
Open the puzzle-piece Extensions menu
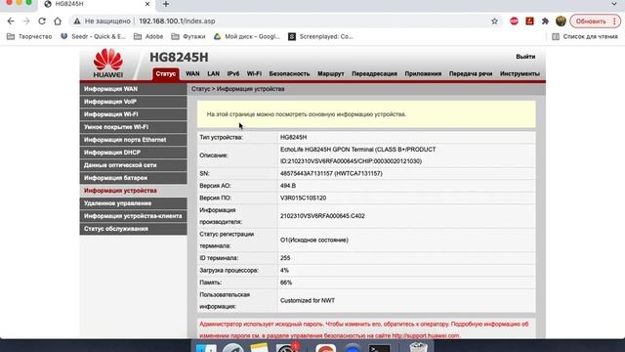tap(545, 22)
